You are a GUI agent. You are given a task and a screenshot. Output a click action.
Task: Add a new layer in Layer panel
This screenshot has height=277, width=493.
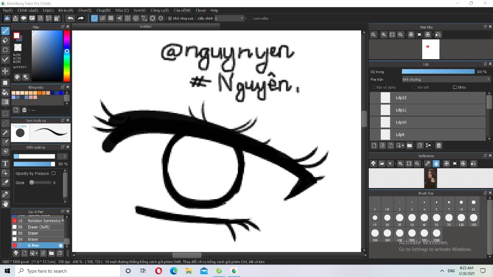click(x=374, y=145)
